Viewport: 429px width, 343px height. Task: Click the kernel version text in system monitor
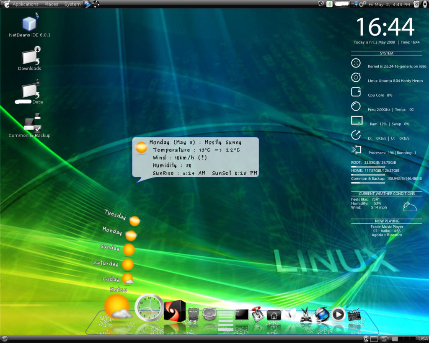pyautogui.click(x=397, y=66)
